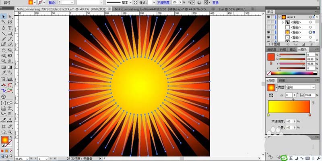
Task: Select the Line Segment tool
Action: [x=4, y=33]
